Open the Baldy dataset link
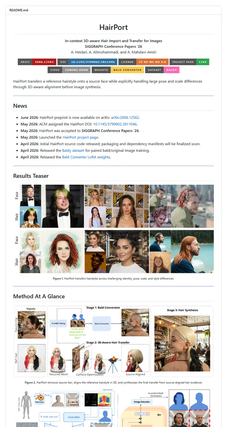 [x=73, y=151]
